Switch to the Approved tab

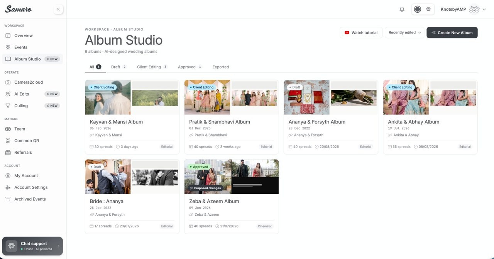click(190, 67)
